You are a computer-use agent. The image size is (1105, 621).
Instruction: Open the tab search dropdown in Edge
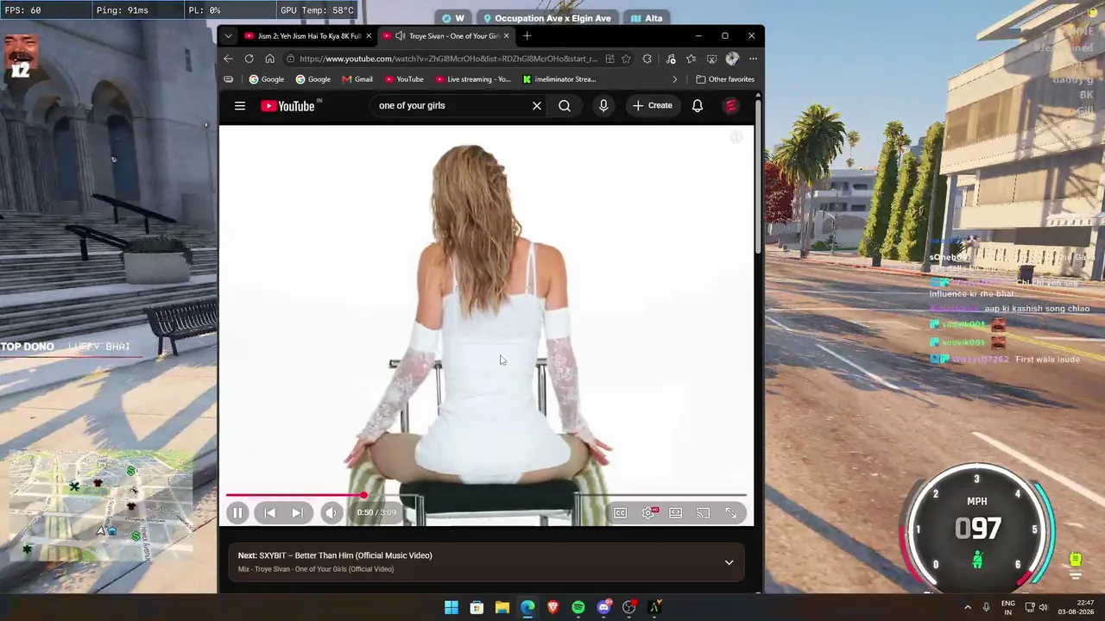[x=228, y=35]
